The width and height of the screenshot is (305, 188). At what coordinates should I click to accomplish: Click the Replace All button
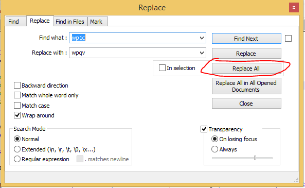point(246,69)
